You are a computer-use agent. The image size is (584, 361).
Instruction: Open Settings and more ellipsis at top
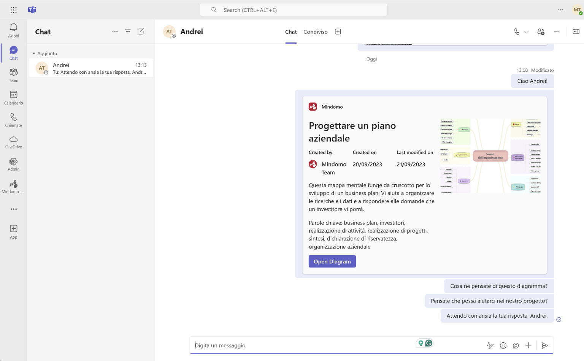pos(561,10)
